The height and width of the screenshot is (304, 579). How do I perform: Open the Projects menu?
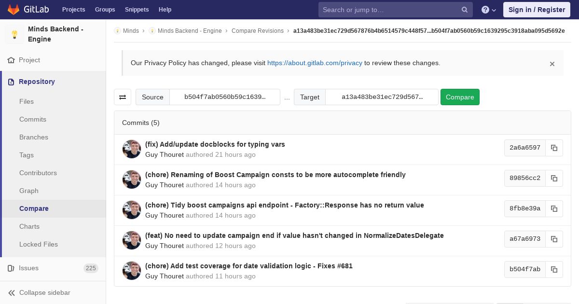pos(73,10)
